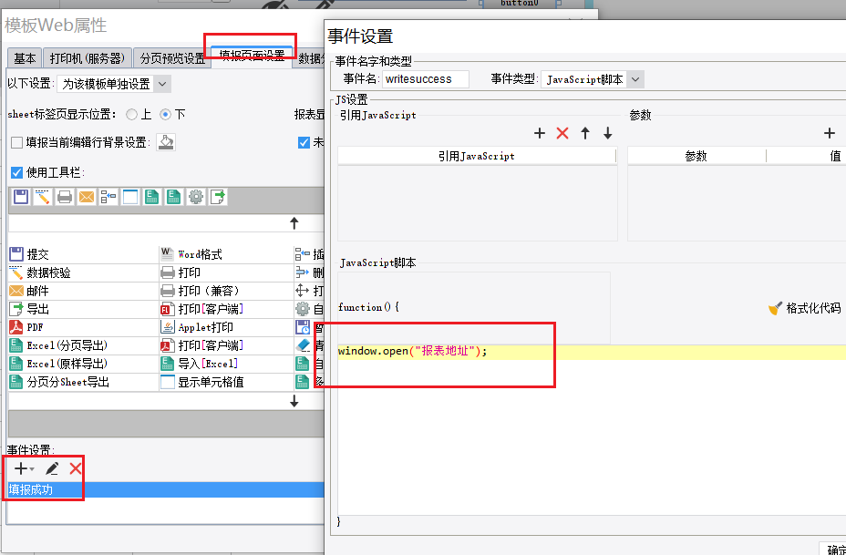
Task: Open the 事件类型 JavaScript脚本 dropdown
Action: 593,79
